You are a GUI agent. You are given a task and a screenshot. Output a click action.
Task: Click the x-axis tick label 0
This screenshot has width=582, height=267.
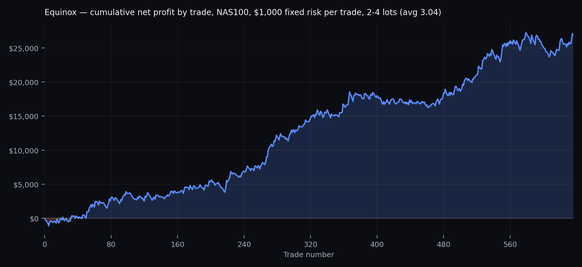(x=45, y=245)
